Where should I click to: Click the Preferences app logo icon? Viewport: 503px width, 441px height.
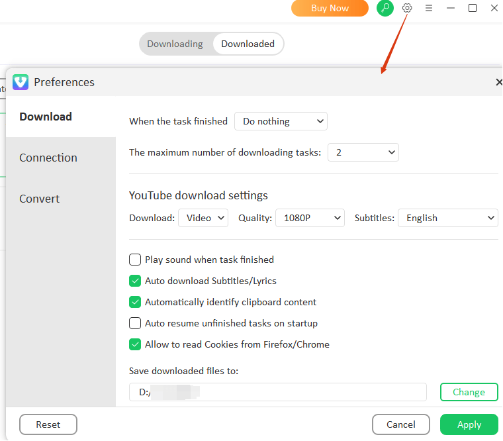(x=21, y=82)
